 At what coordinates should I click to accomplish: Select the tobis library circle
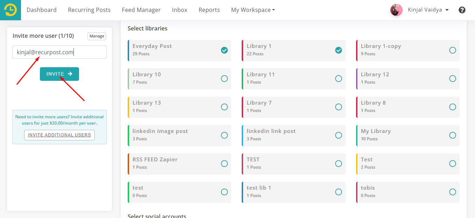coord(453,192)
